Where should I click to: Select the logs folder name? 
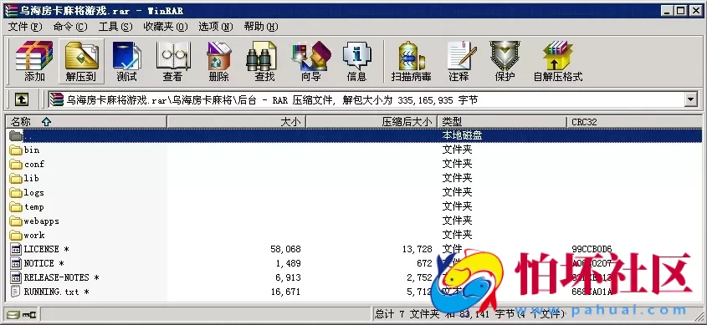[34, 193]
